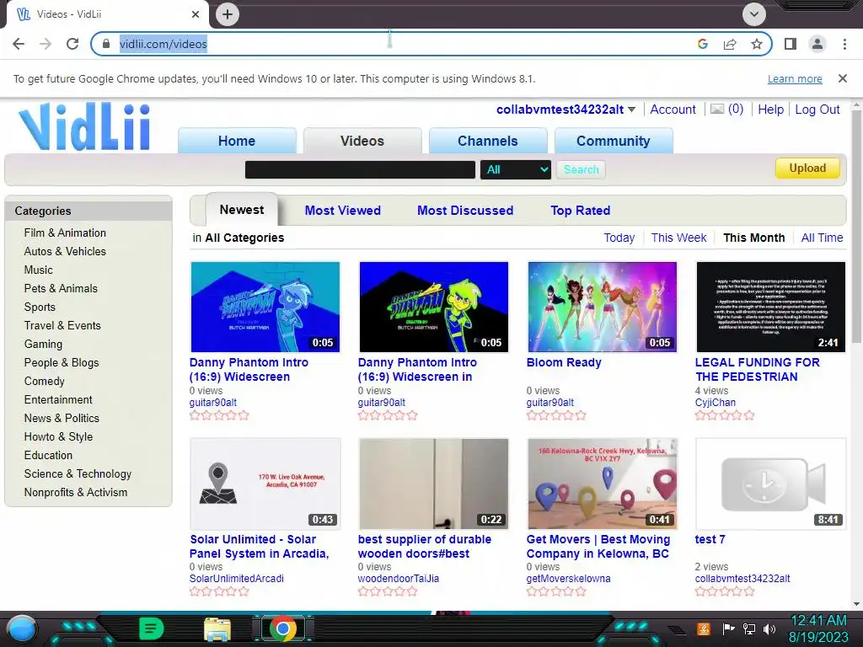Show the Top Rated tab
The width and height of the screenshot is (863, 647).
click(580, 210)
